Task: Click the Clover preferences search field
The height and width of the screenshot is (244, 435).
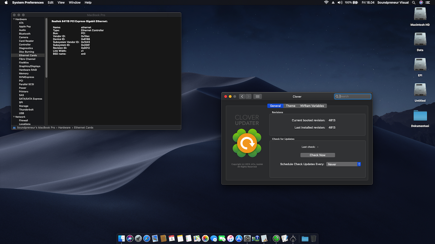Action: point(353,97)
